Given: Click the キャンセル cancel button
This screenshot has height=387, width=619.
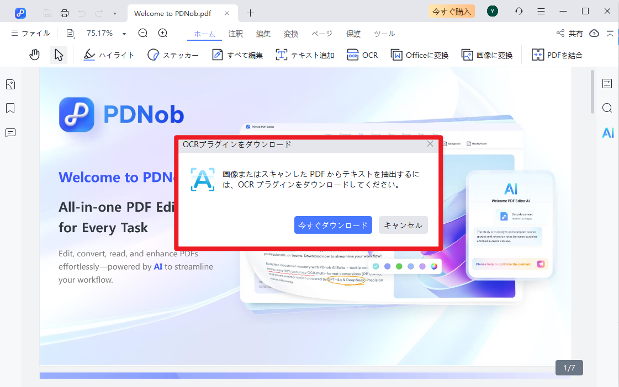Looking at the screenshot, I should point(403,225).
